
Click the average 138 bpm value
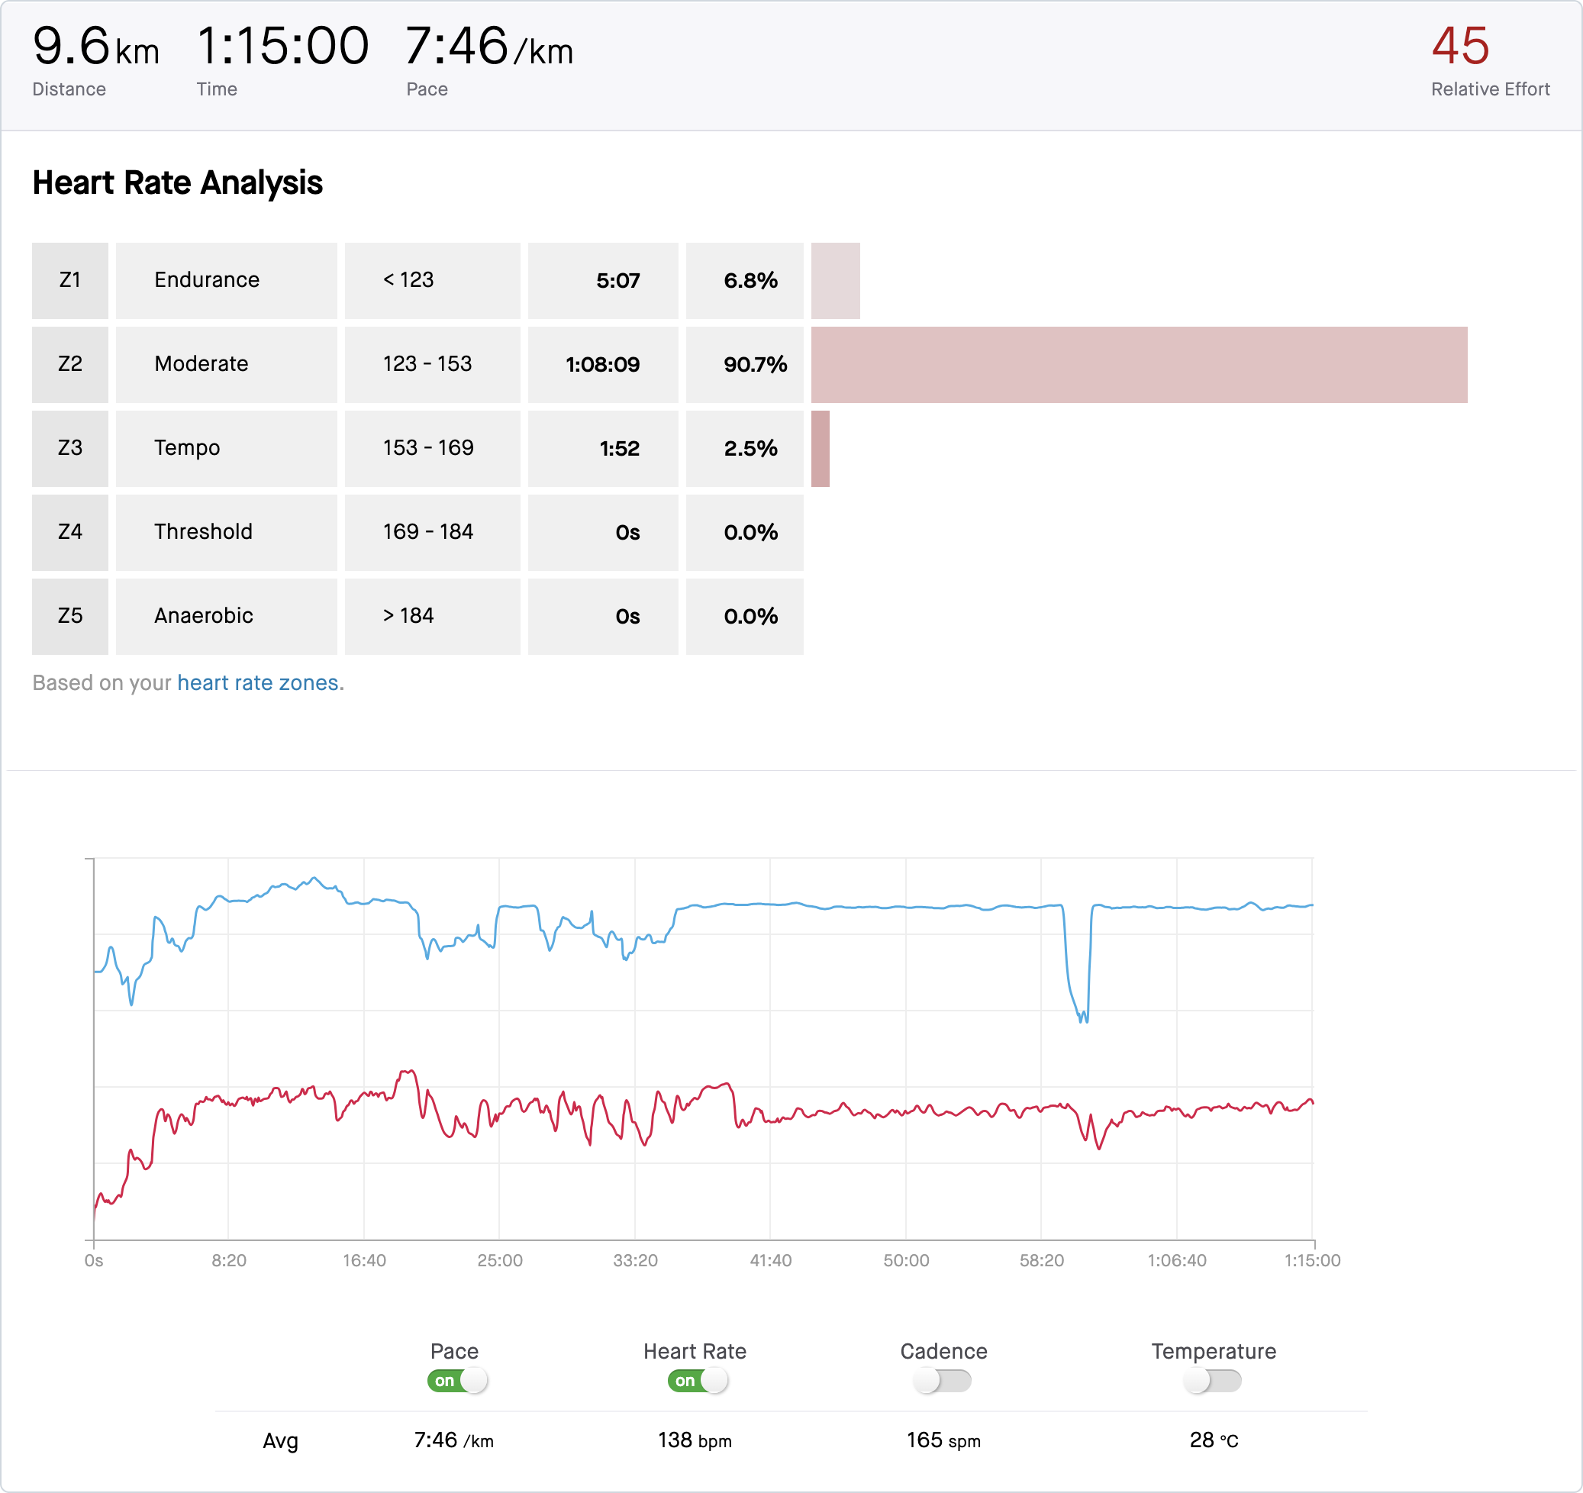[x=695, y=1440]
